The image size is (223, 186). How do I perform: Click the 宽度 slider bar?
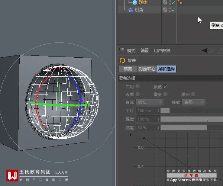tap(192, 128)
